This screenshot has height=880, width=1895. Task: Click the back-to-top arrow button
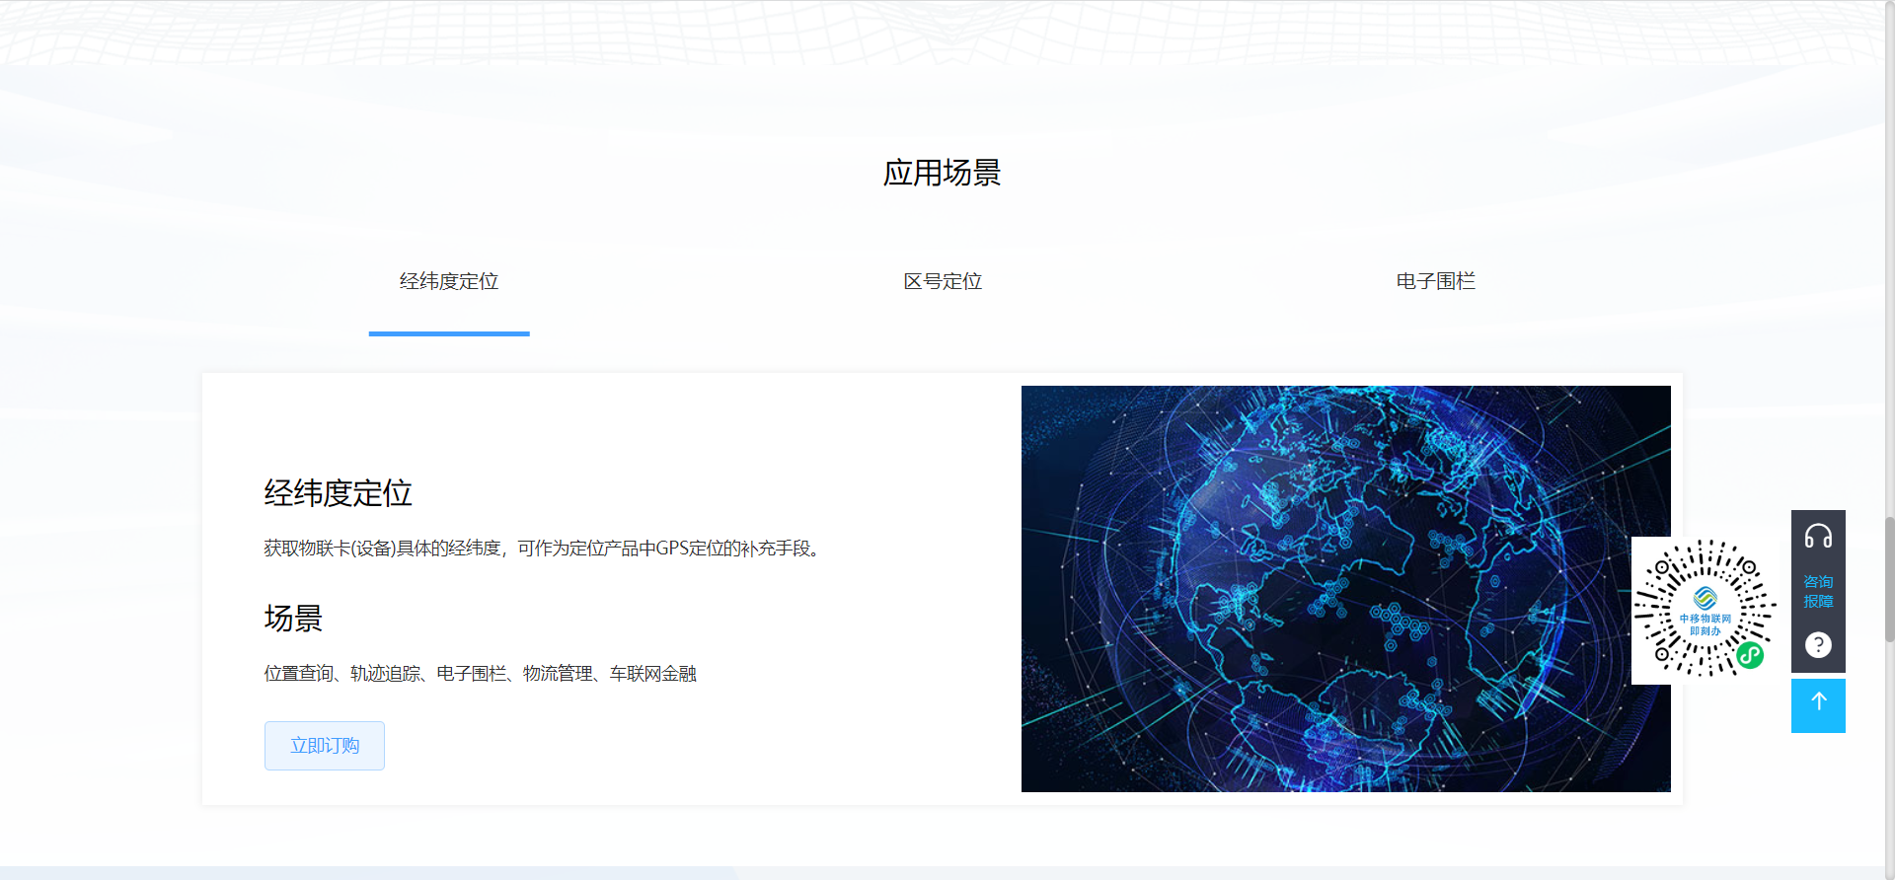pyautogui.click(x=1818, y=705)
